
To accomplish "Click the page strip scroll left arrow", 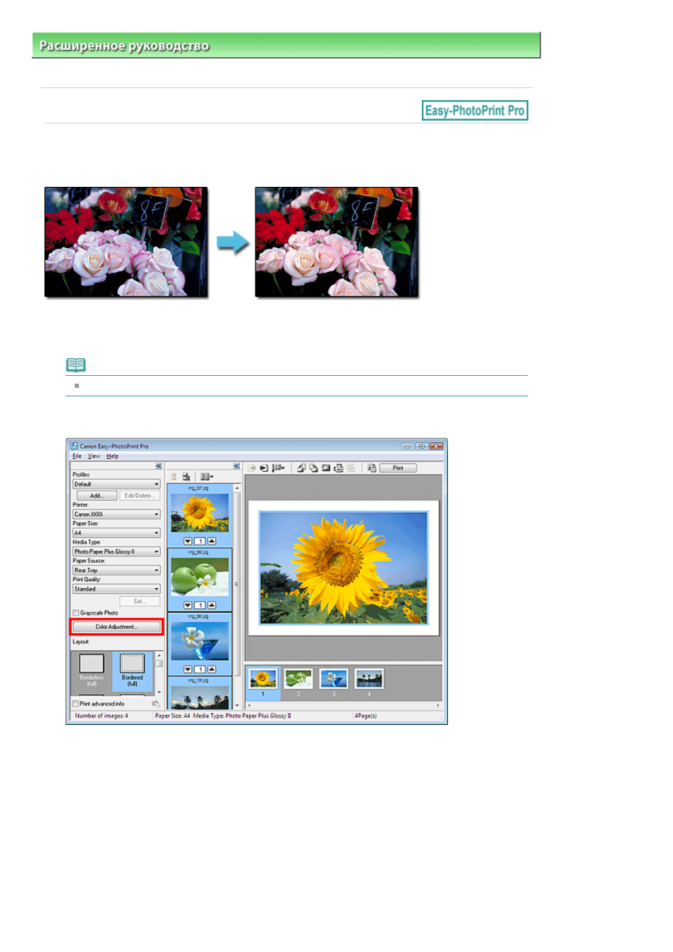I will click(x=248, y=705).
